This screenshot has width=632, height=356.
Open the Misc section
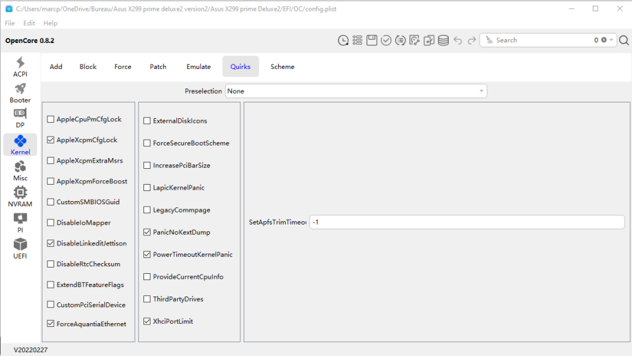coord(20,171)
